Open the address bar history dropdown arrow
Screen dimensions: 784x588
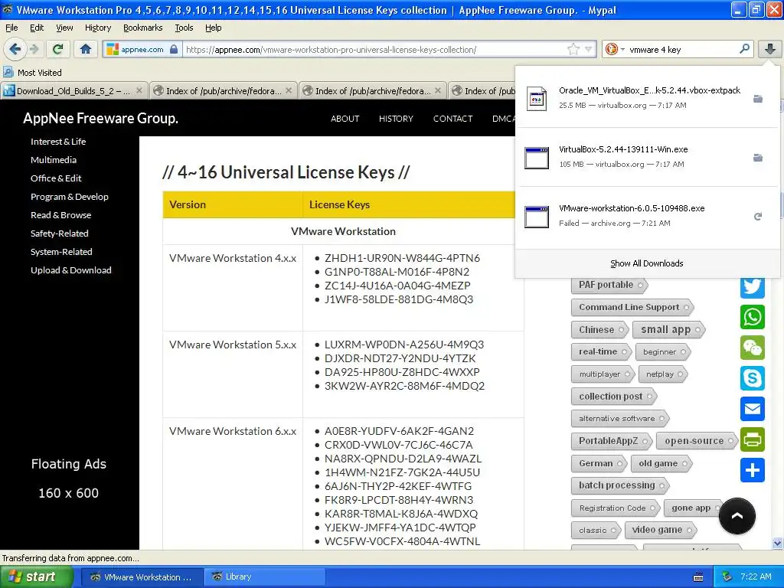click(x=589, y=49)
